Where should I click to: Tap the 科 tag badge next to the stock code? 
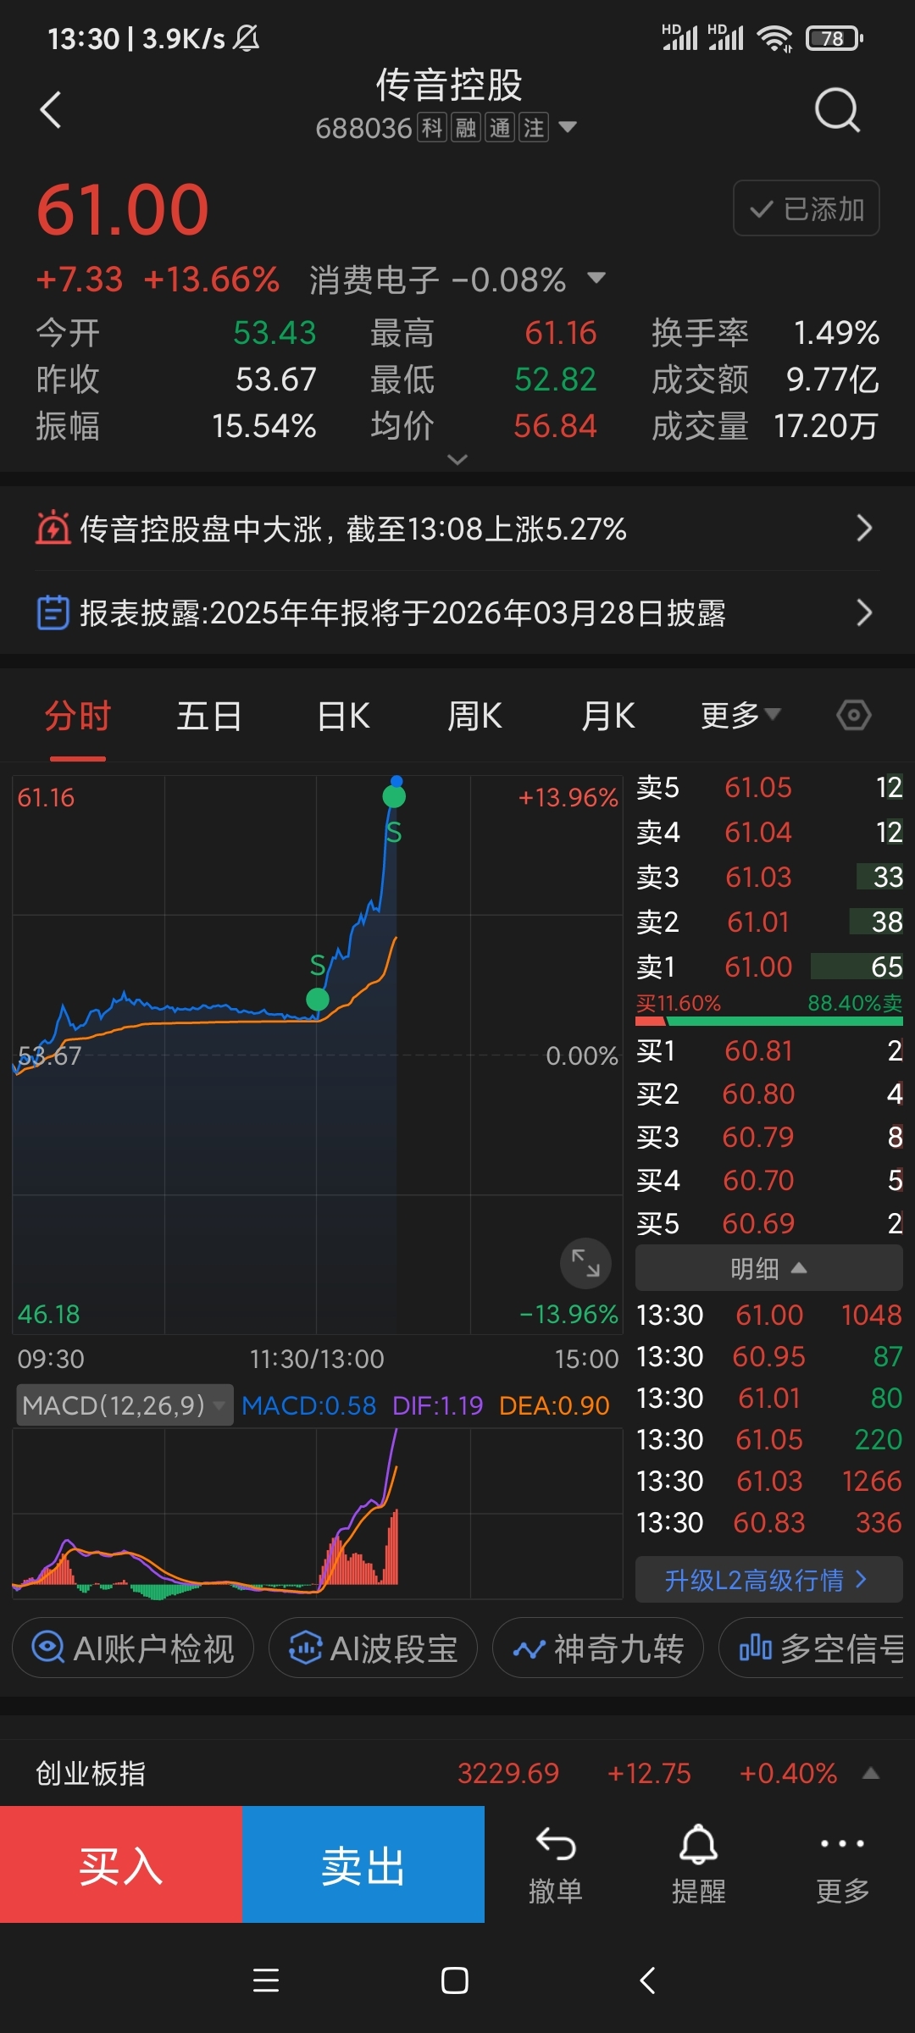click(x=432, y=128)
